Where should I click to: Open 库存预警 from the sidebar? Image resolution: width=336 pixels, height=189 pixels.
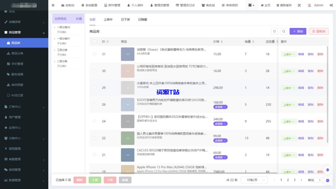[17, 85]
